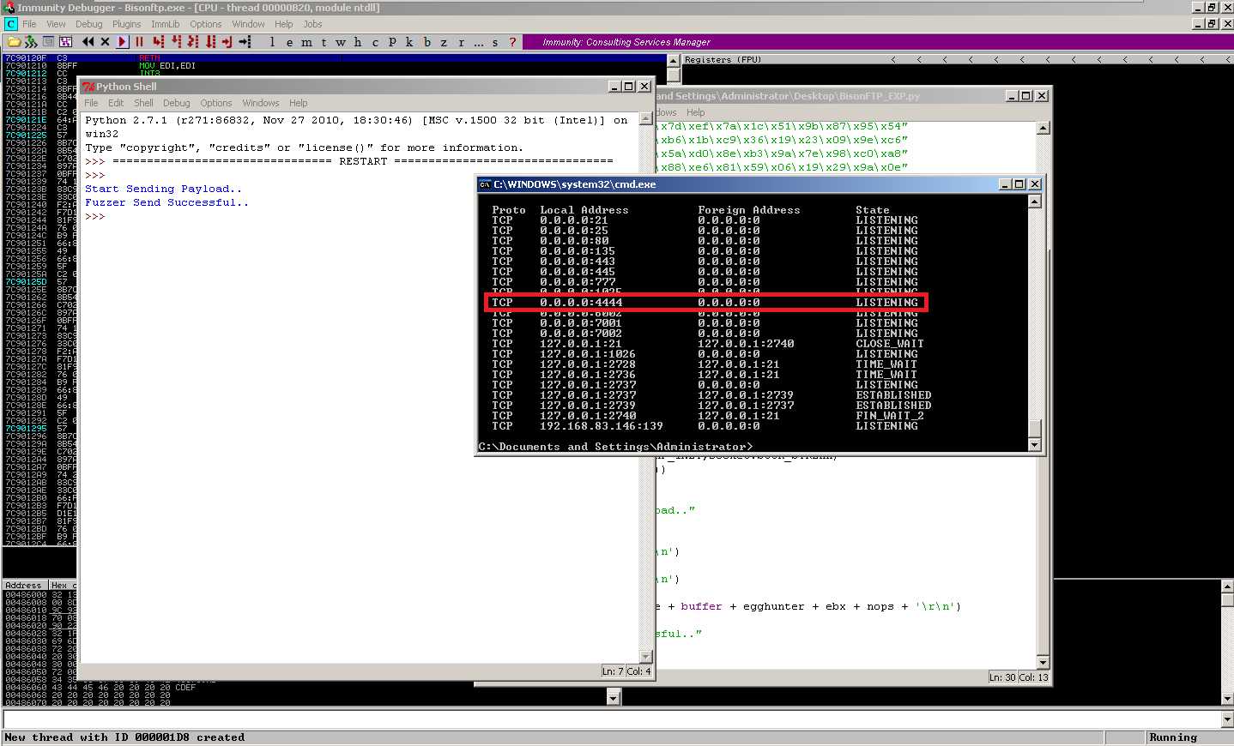Show windows list with 'w' button
This screenshot has height=746, width=1234.
pos(341,41)
